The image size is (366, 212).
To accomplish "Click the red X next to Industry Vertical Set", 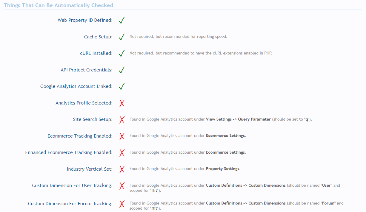I will click(x=122, y=169).
